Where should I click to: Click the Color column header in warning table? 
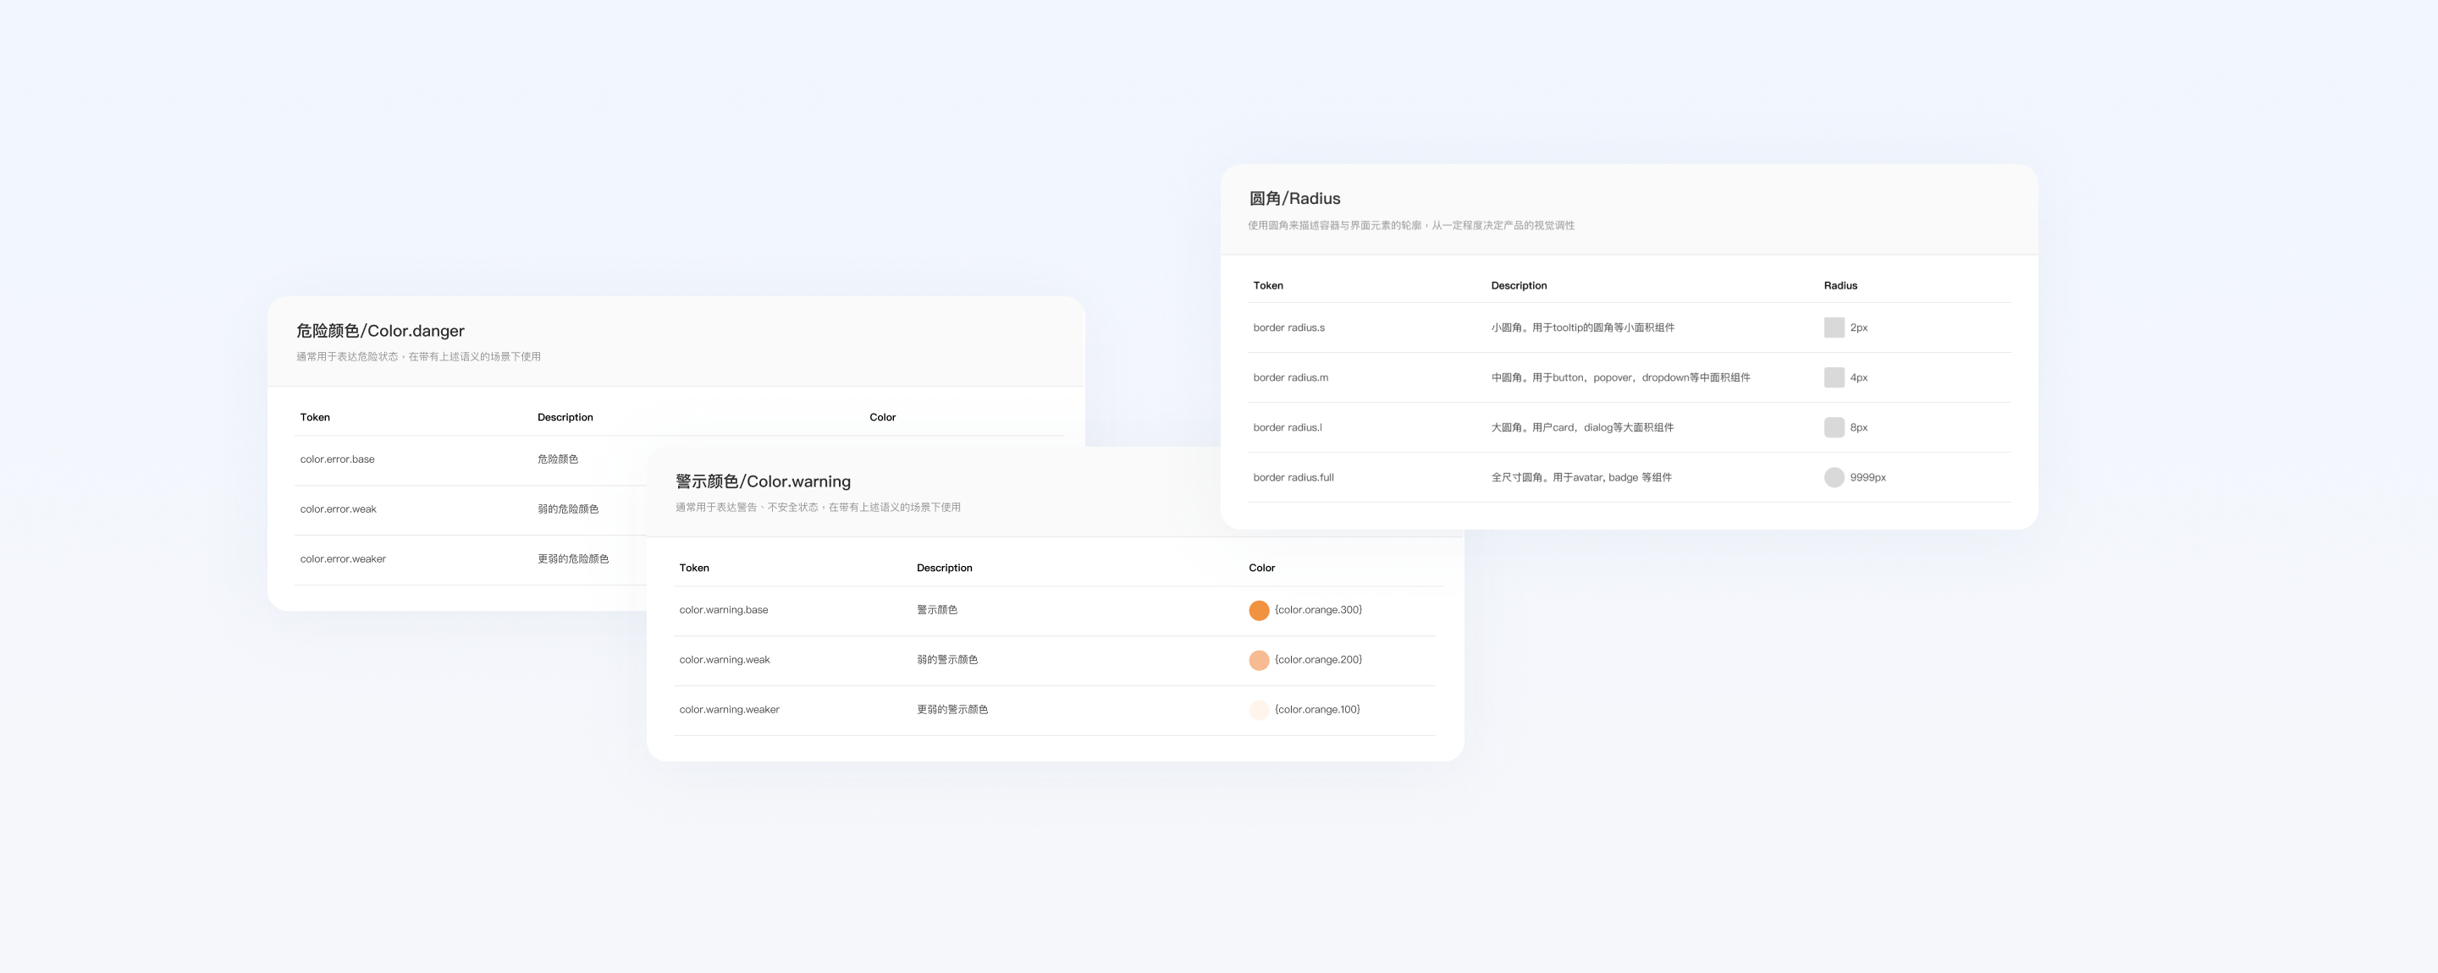[1261, 568]
